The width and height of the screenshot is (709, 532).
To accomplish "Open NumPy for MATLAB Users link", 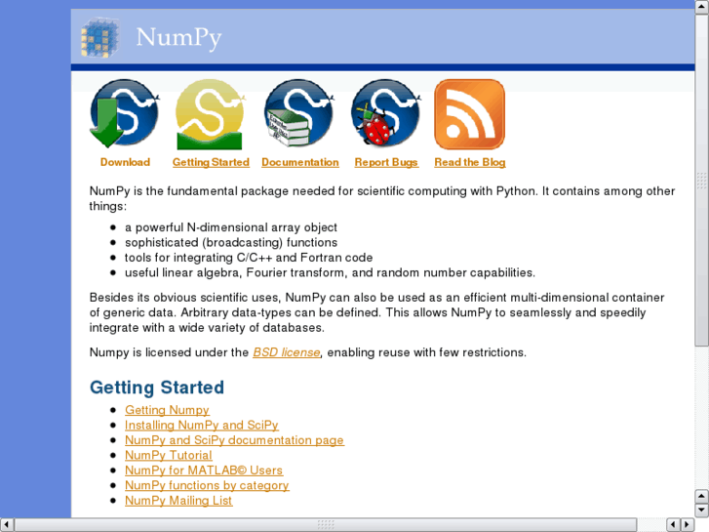I will [204, 471].
